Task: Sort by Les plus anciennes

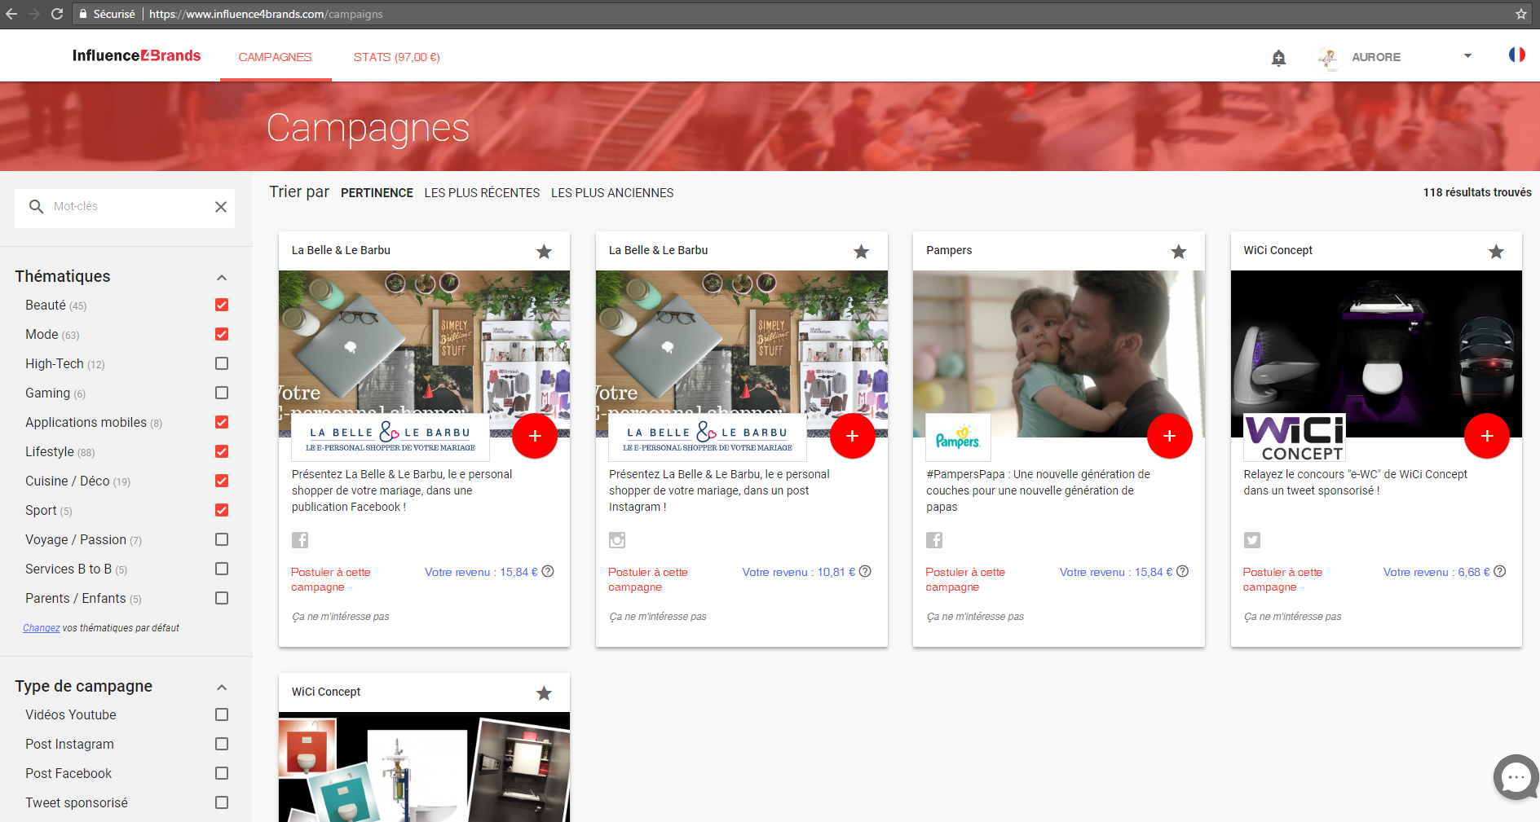Action: point(612,193)
